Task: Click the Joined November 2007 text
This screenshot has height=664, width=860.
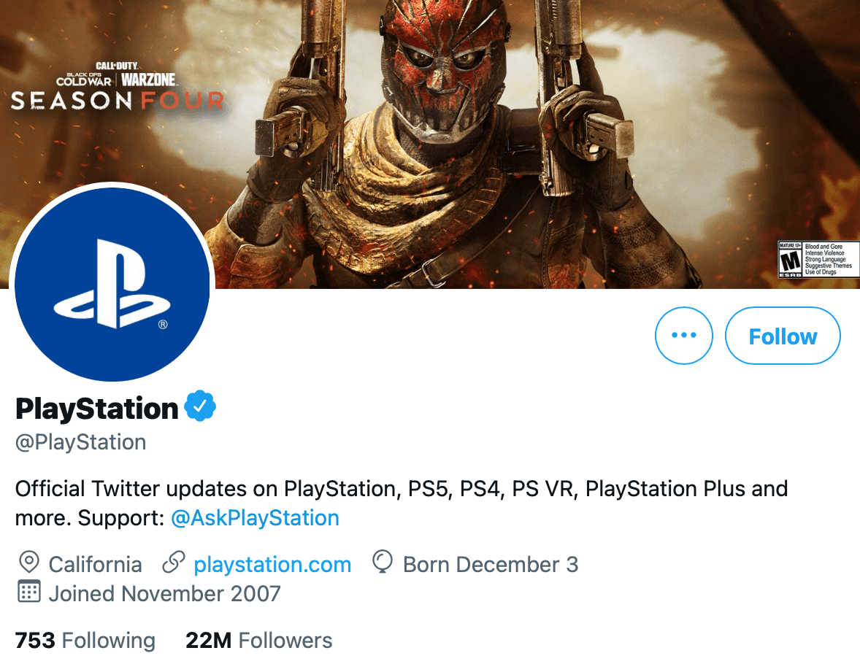Action: [x=164, y=592]
